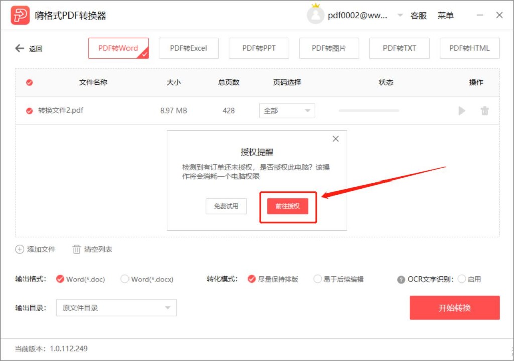Click the 文件名称 column header
This screenshot has height=361, width=514.
click(x=93, y=82)
